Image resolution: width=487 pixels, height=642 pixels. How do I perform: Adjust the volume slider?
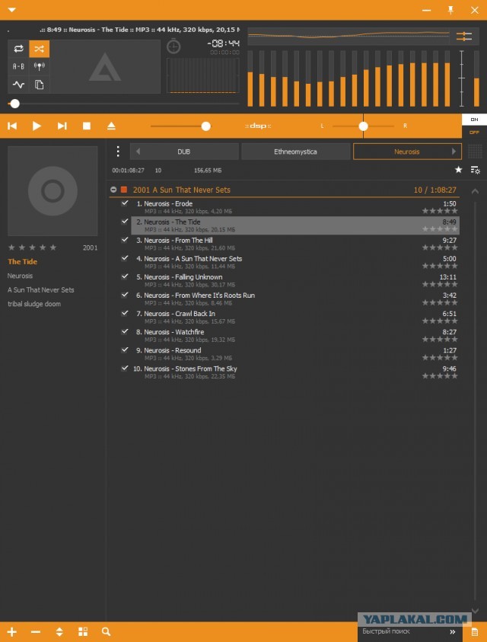point(180,126)
